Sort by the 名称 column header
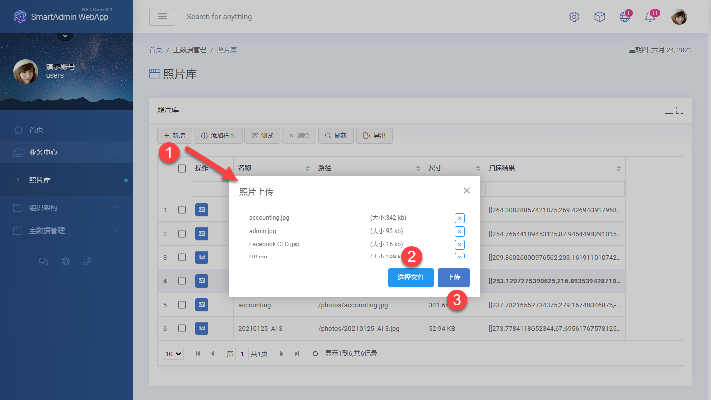The height and width of the screenshot is (400, 711). (x=274, y=168)
